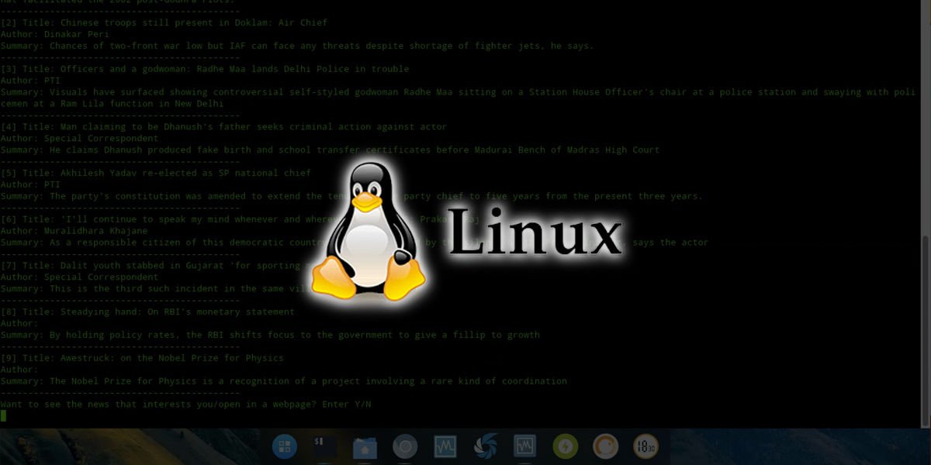Click the blue aperture swirl dock icon
Screen dimensions: 931x465
485,446
